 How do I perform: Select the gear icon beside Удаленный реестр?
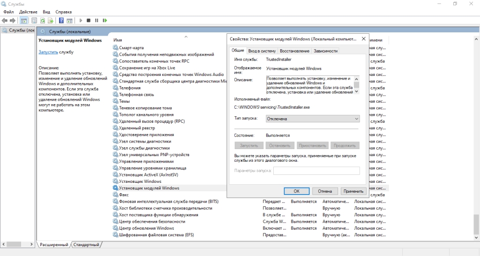[115, 128]
